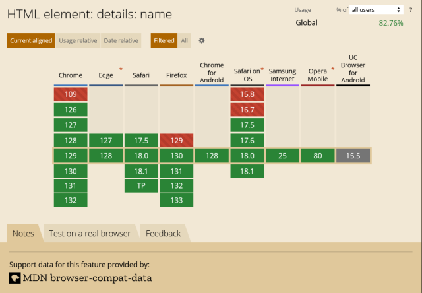The width and height of the screenshot is (422, 293).
Task: Switch to Usage relative view
Action: click(x=78, y=40)
